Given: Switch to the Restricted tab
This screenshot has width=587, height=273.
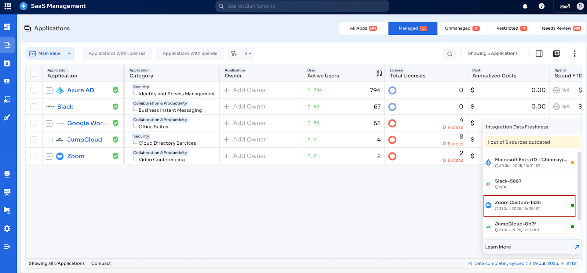Looking at the screenshot, I should (512, 28).
